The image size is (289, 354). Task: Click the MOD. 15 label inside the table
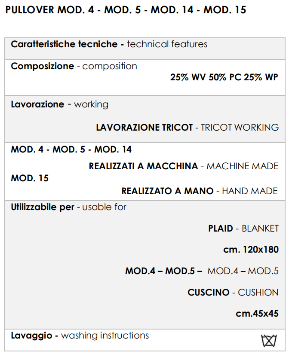click(x=30, y=178)
